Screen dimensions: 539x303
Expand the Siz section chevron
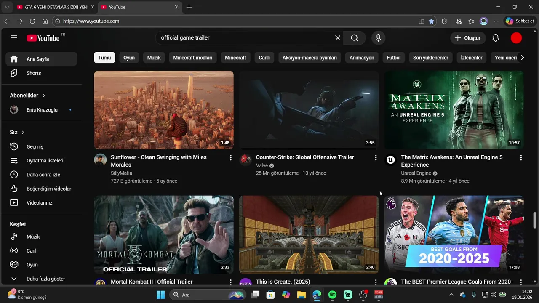23,133
